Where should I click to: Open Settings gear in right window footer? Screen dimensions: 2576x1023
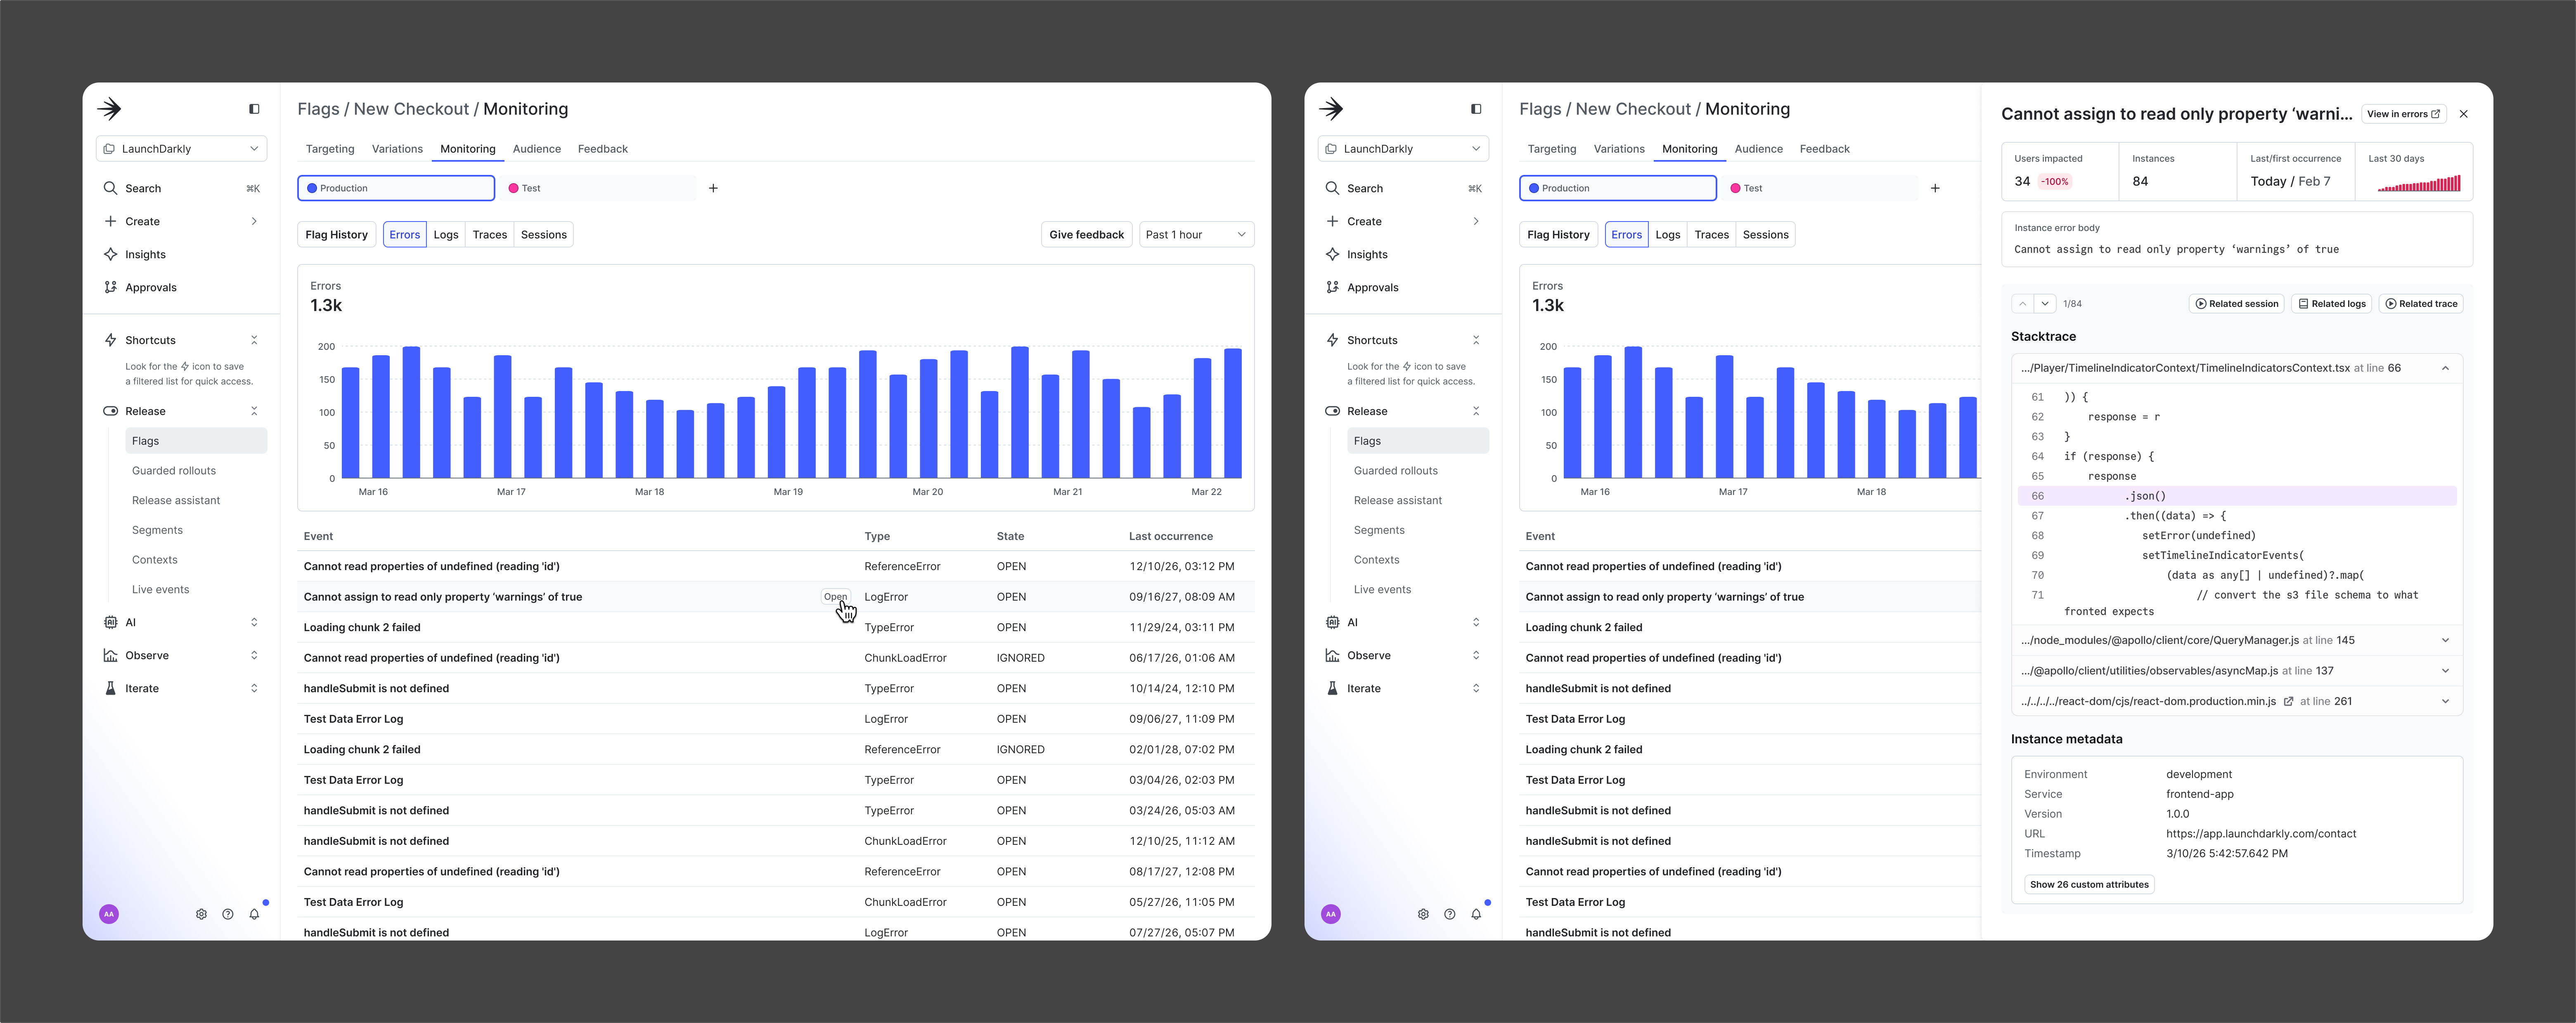1423,914
